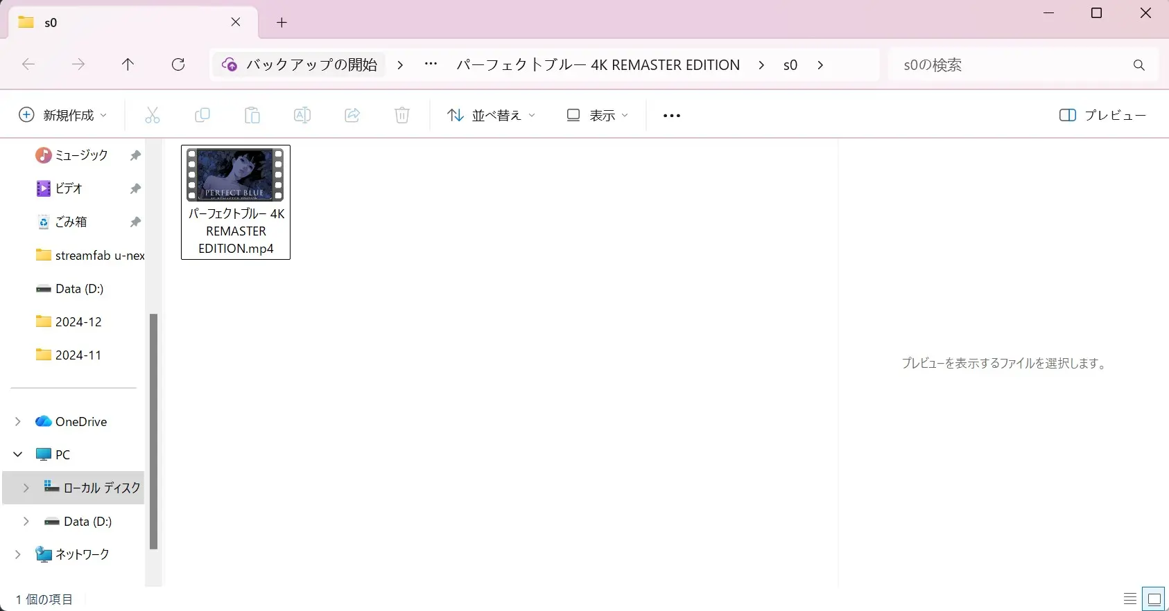Screen dimensions: 1169x611
Task: Unpin ごみ箱 from quick access
Action: click(x=135, y=222)
